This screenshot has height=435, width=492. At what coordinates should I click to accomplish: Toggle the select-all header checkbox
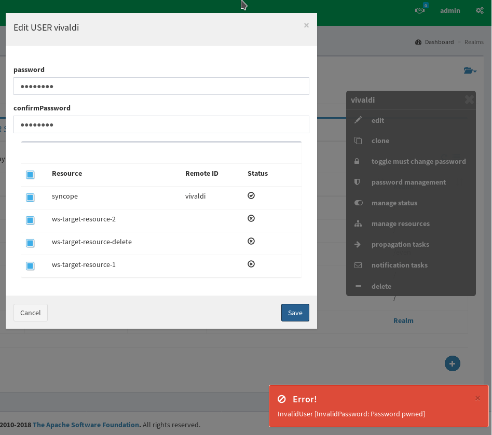point(30,175)
